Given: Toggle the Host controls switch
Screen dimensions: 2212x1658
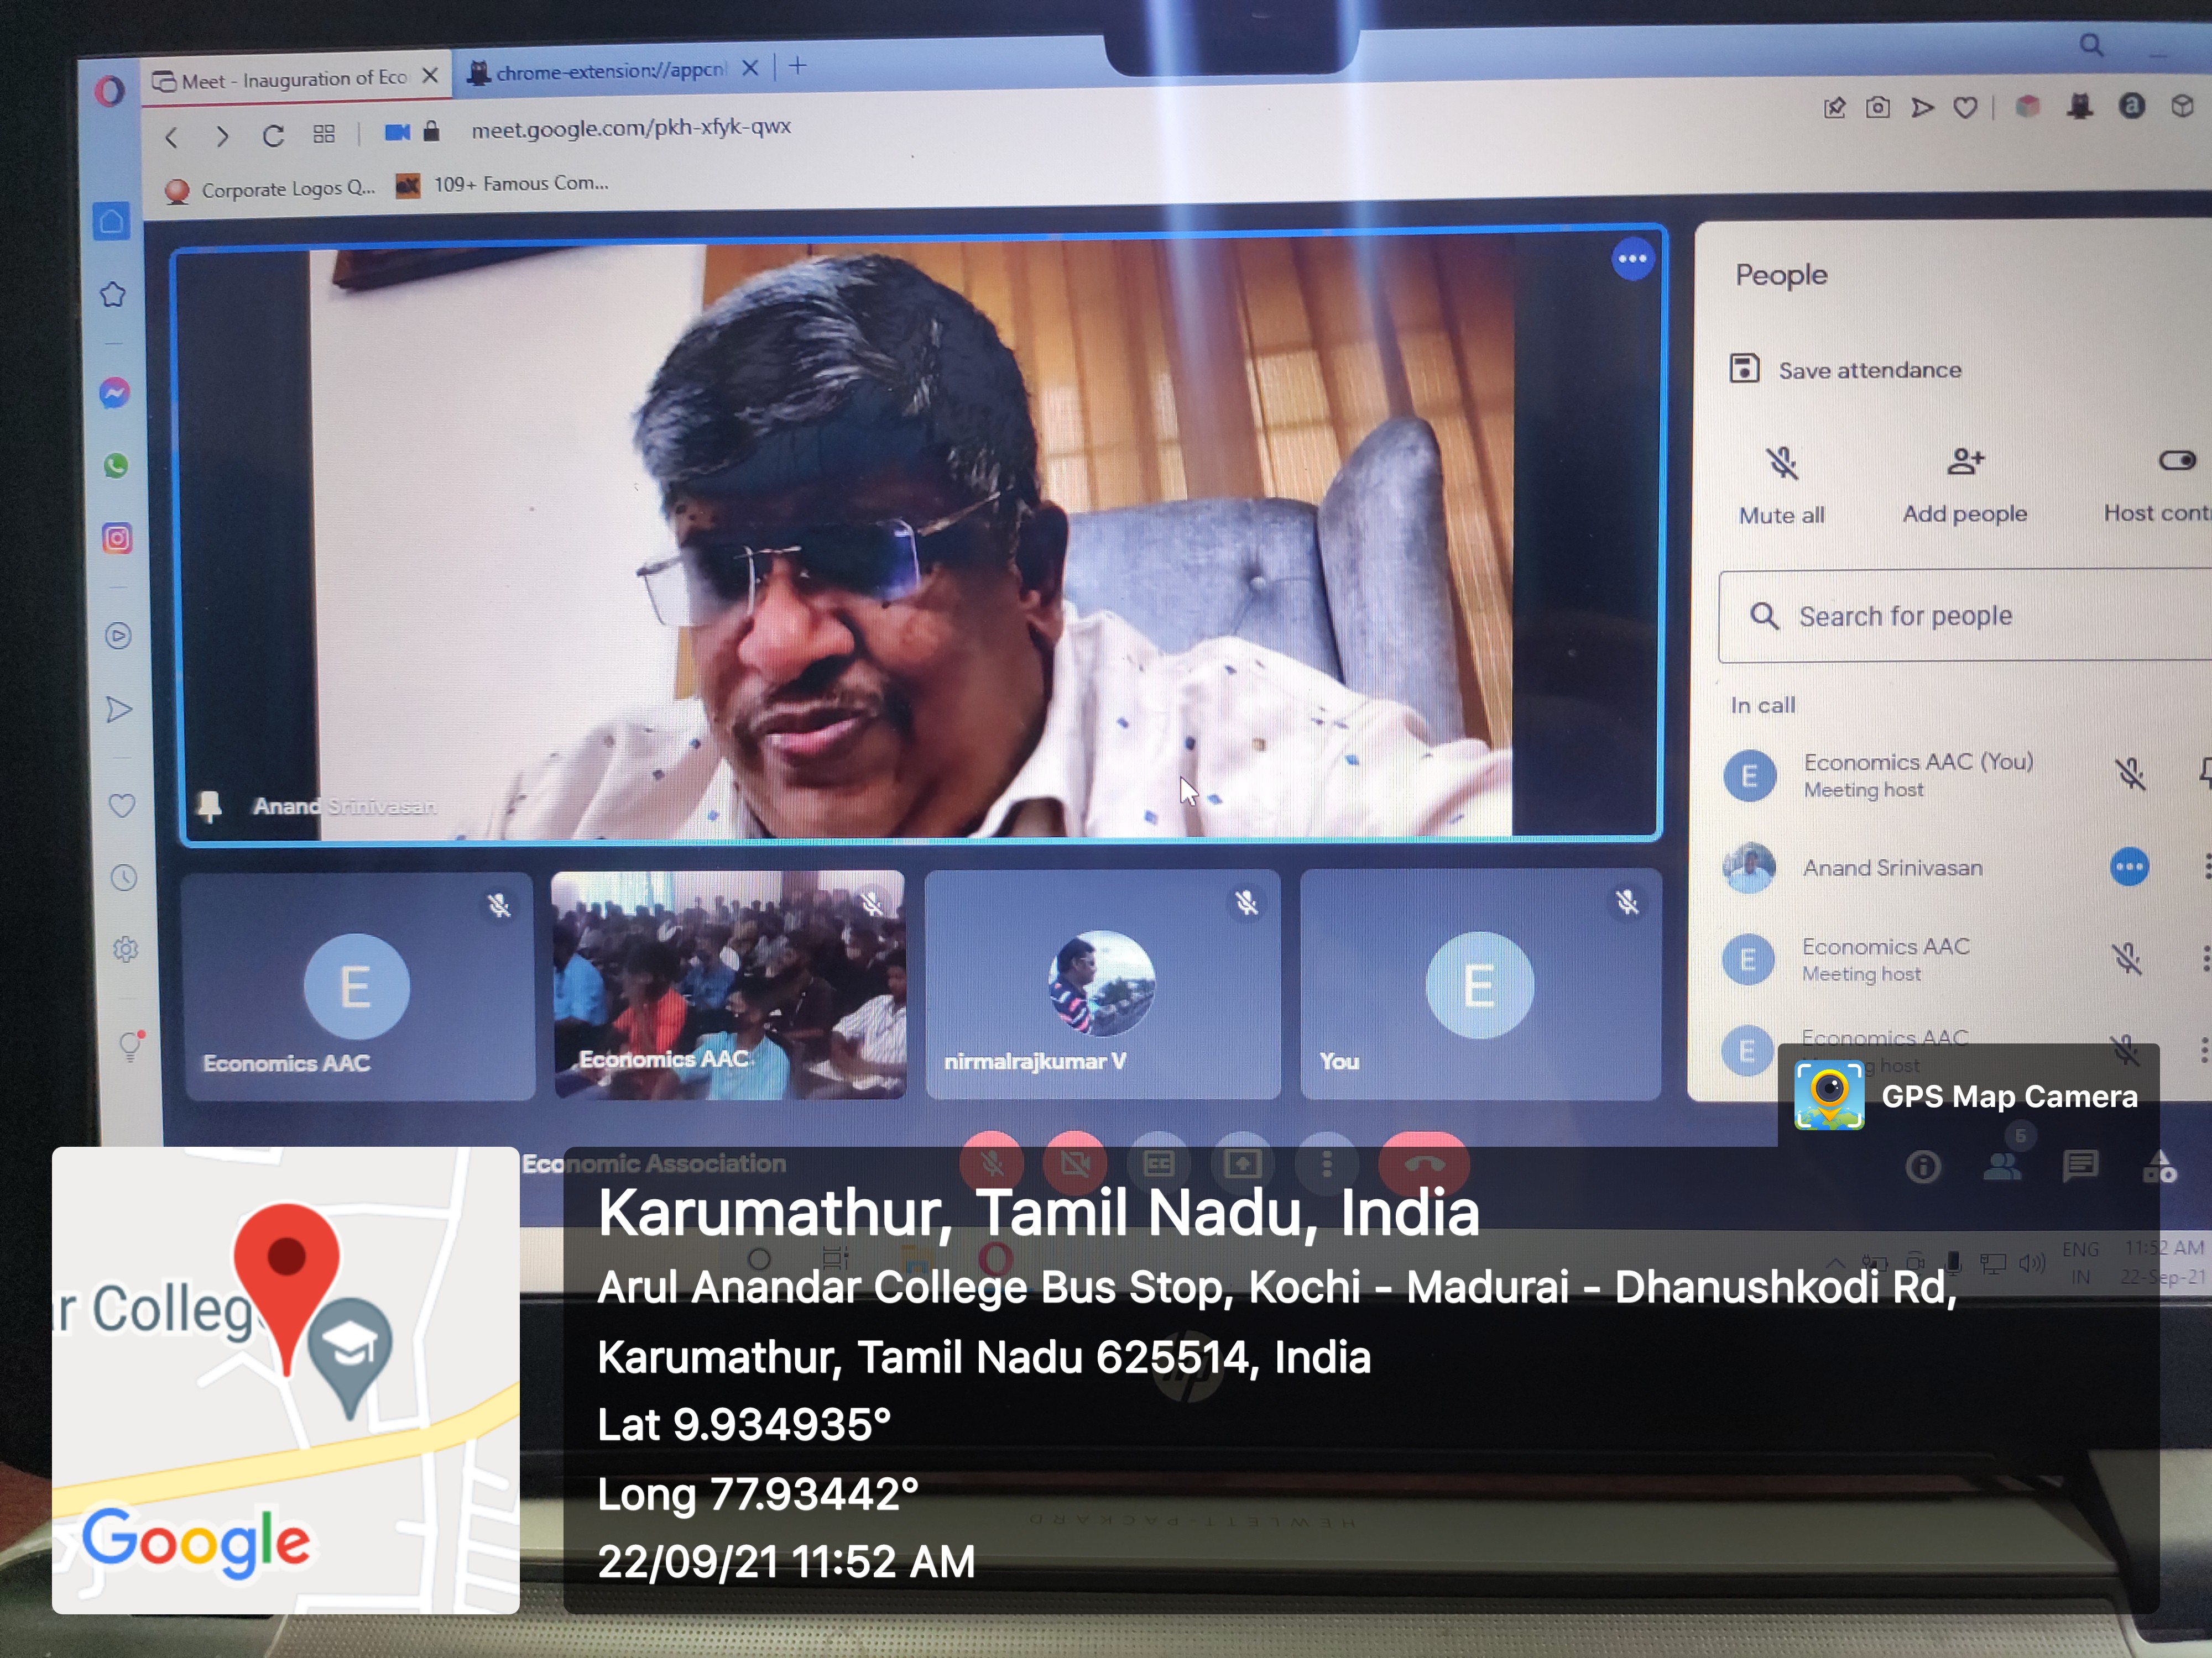Looking at the screenshot, I should [2177, 461].
